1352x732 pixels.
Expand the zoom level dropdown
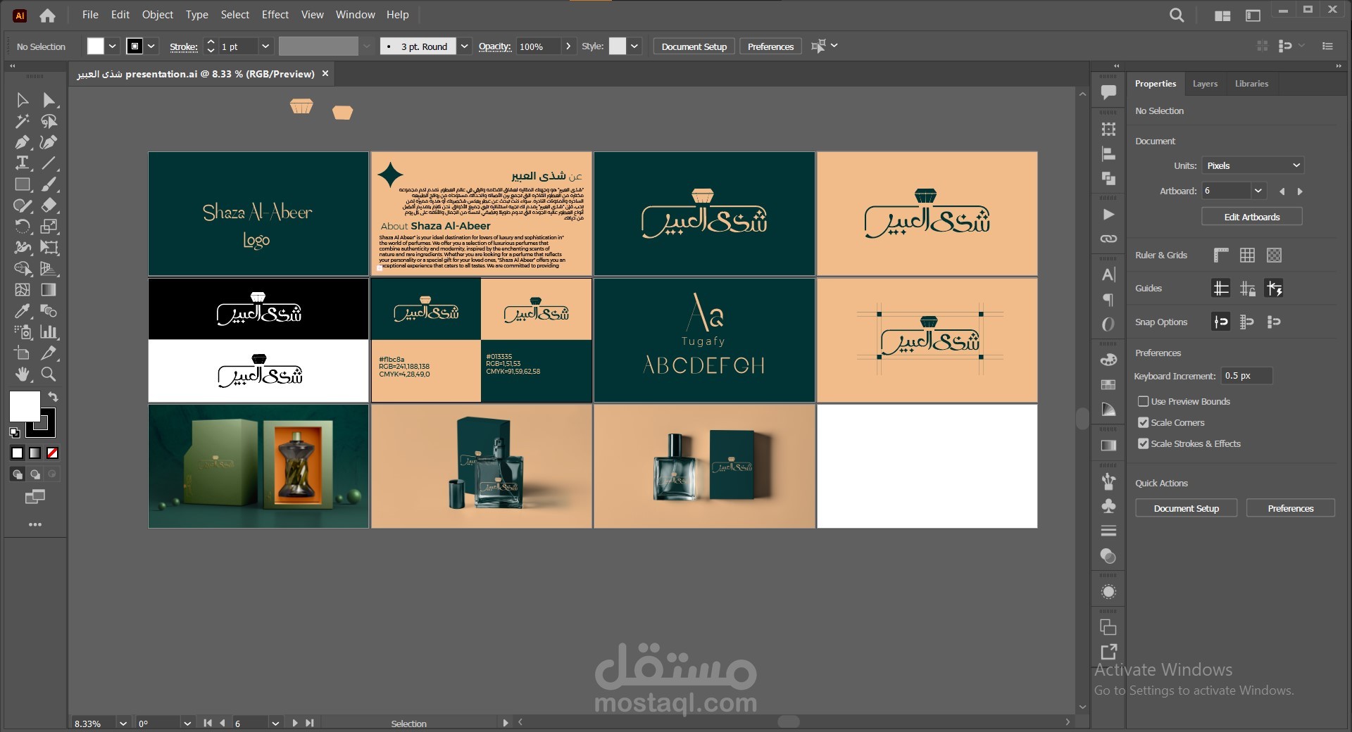(x=123, y=723)
